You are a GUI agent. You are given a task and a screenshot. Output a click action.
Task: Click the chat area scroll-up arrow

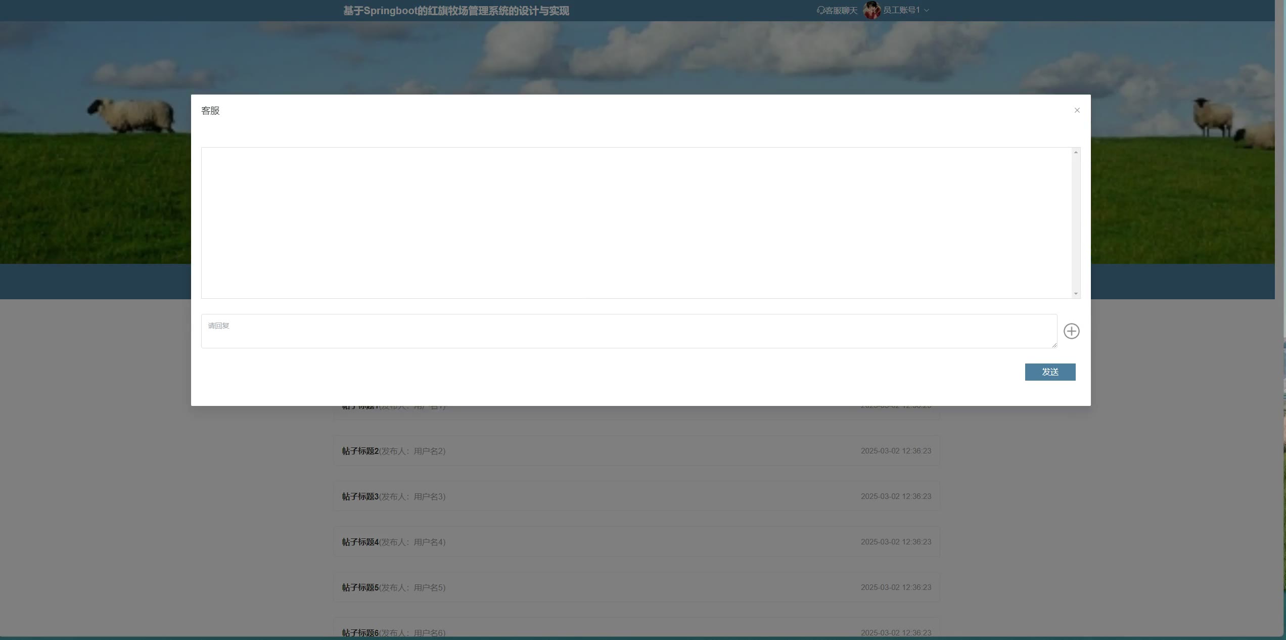[1076, 152]
